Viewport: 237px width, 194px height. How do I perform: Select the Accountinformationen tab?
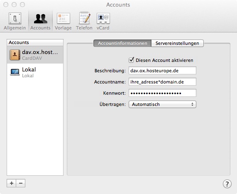point(122,43)
